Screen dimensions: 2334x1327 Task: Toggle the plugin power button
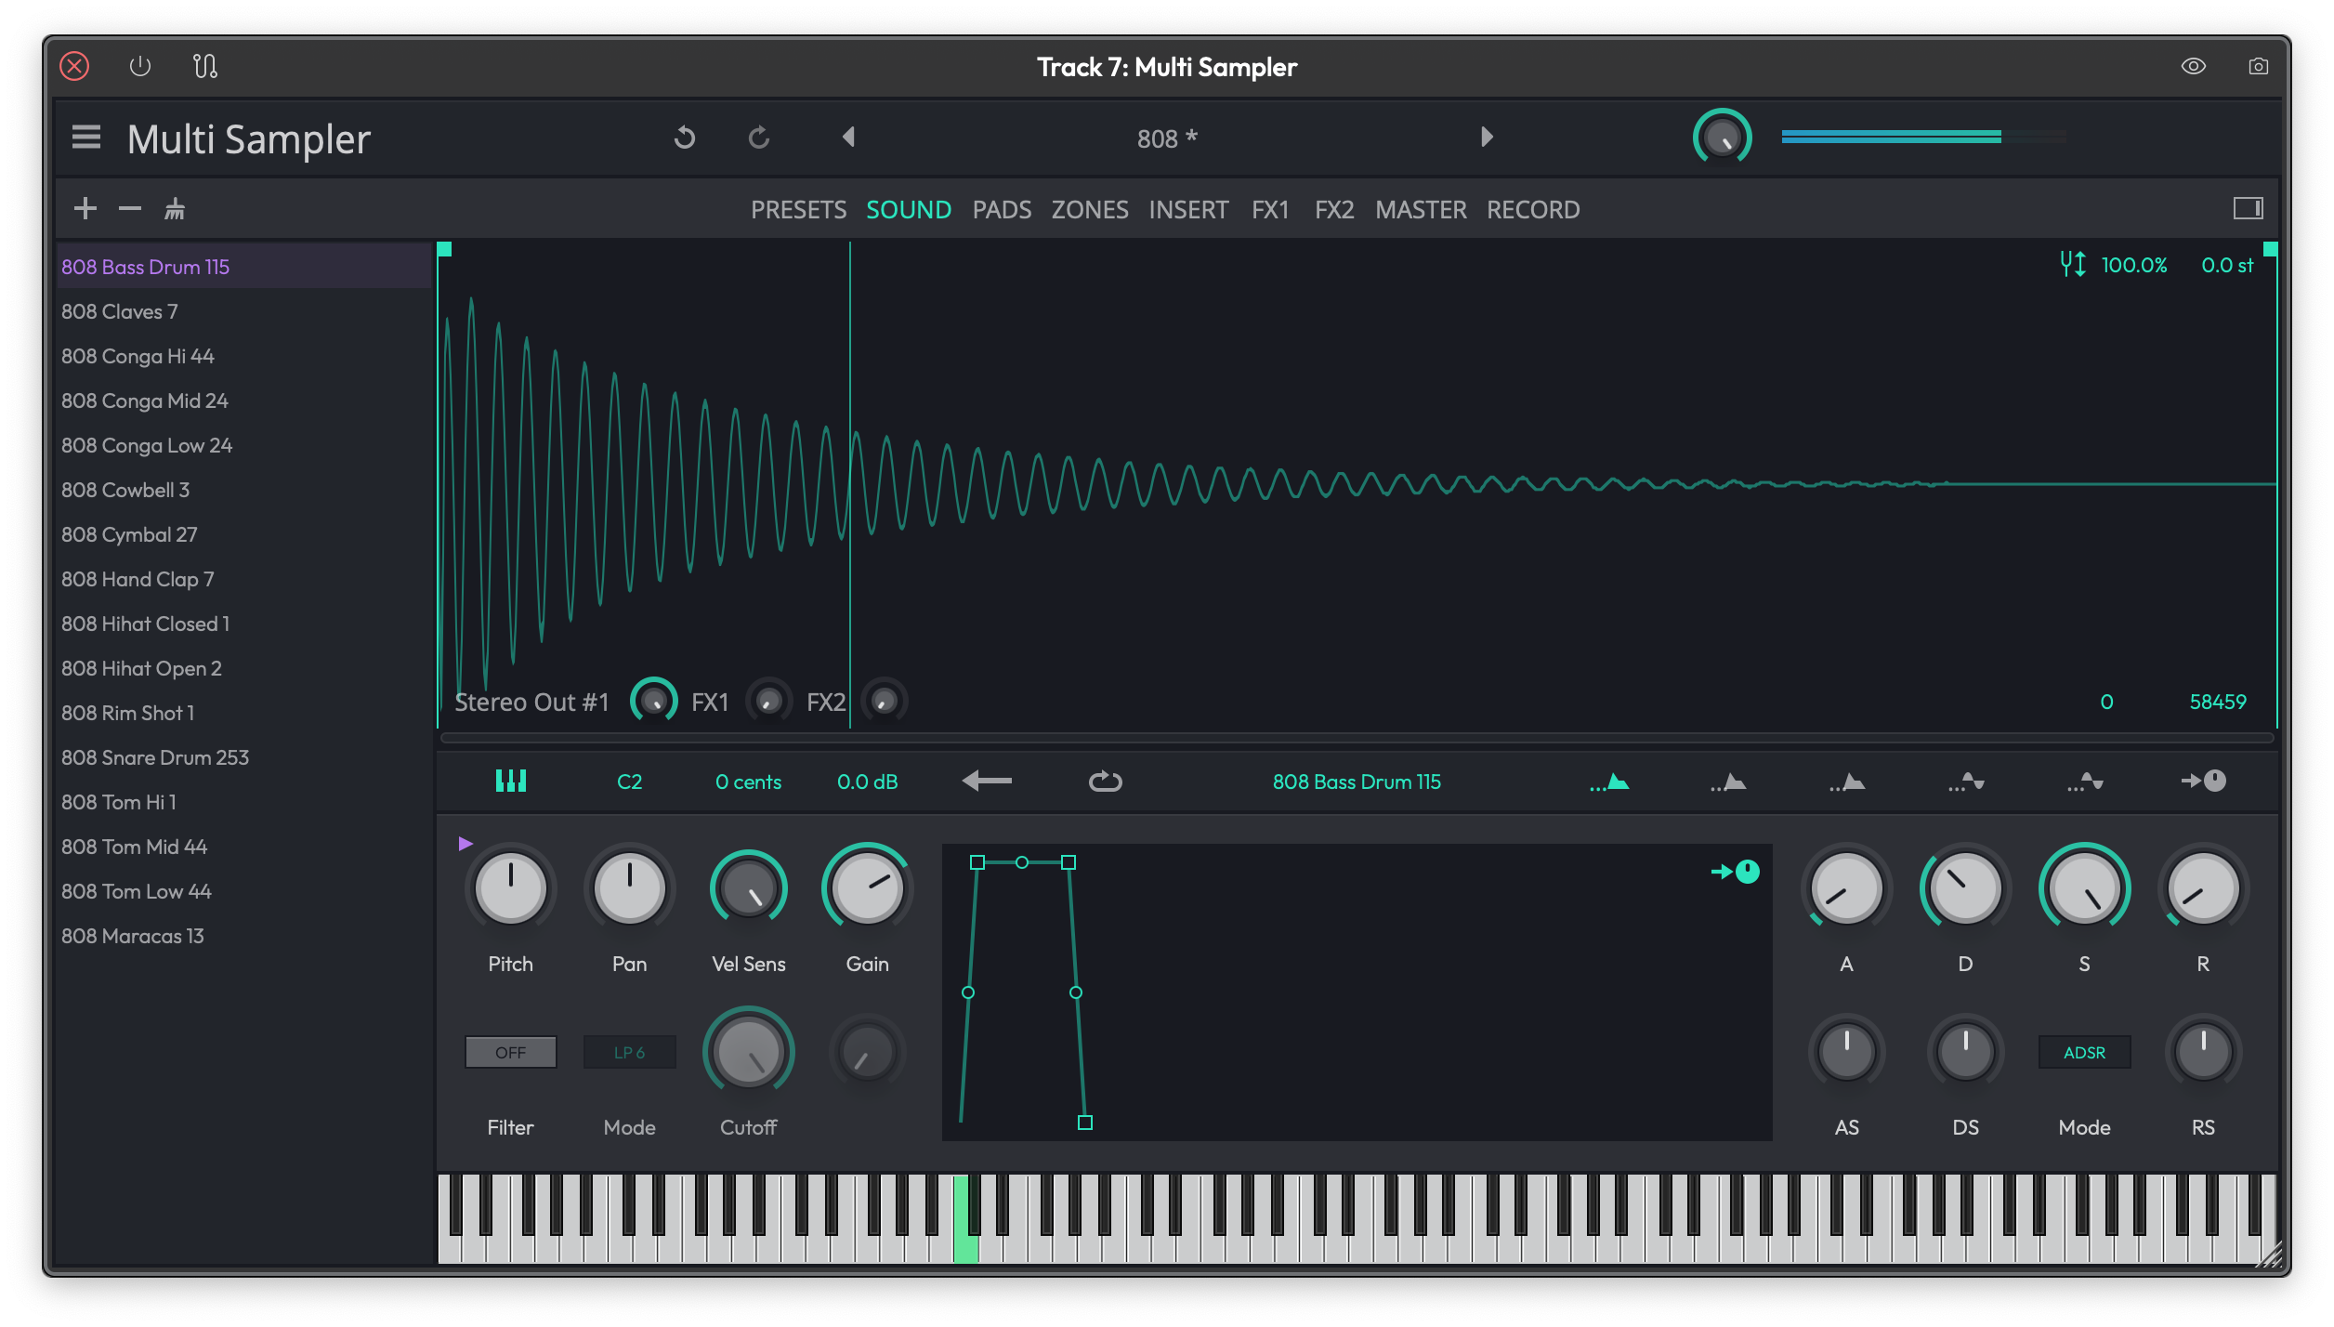139,66
